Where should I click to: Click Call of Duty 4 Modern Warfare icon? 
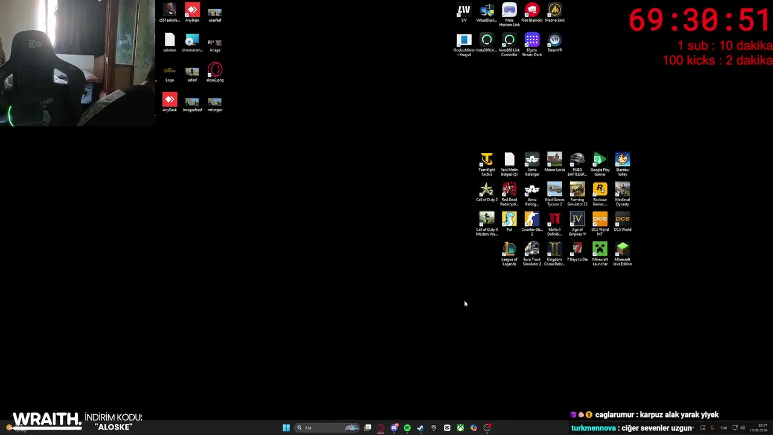click(x=487, y=224)
